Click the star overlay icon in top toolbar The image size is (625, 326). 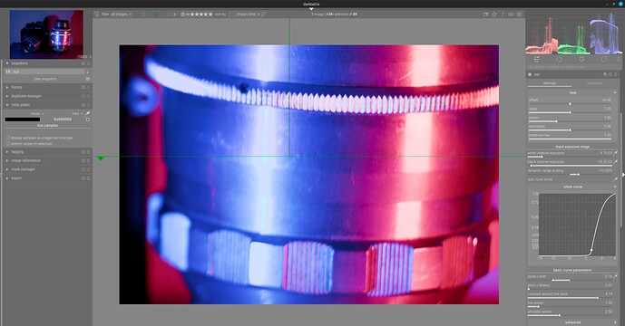494,14
